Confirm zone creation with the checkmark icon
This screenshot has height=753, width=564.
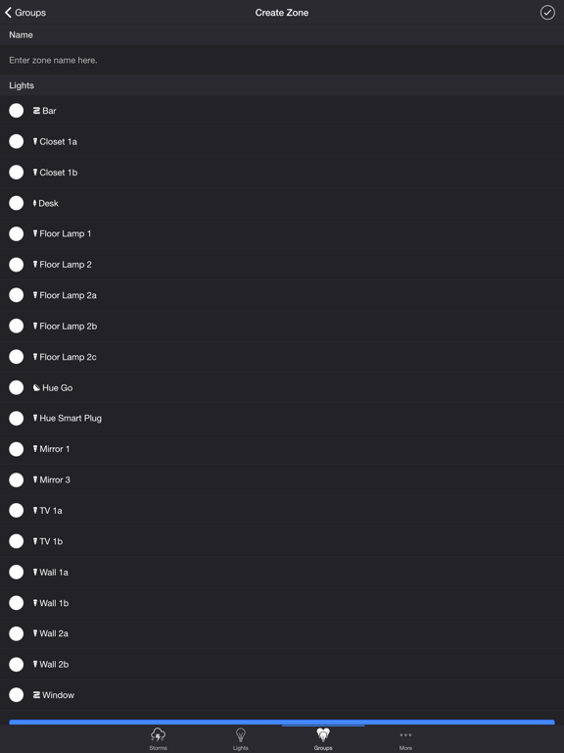point(547,13)
